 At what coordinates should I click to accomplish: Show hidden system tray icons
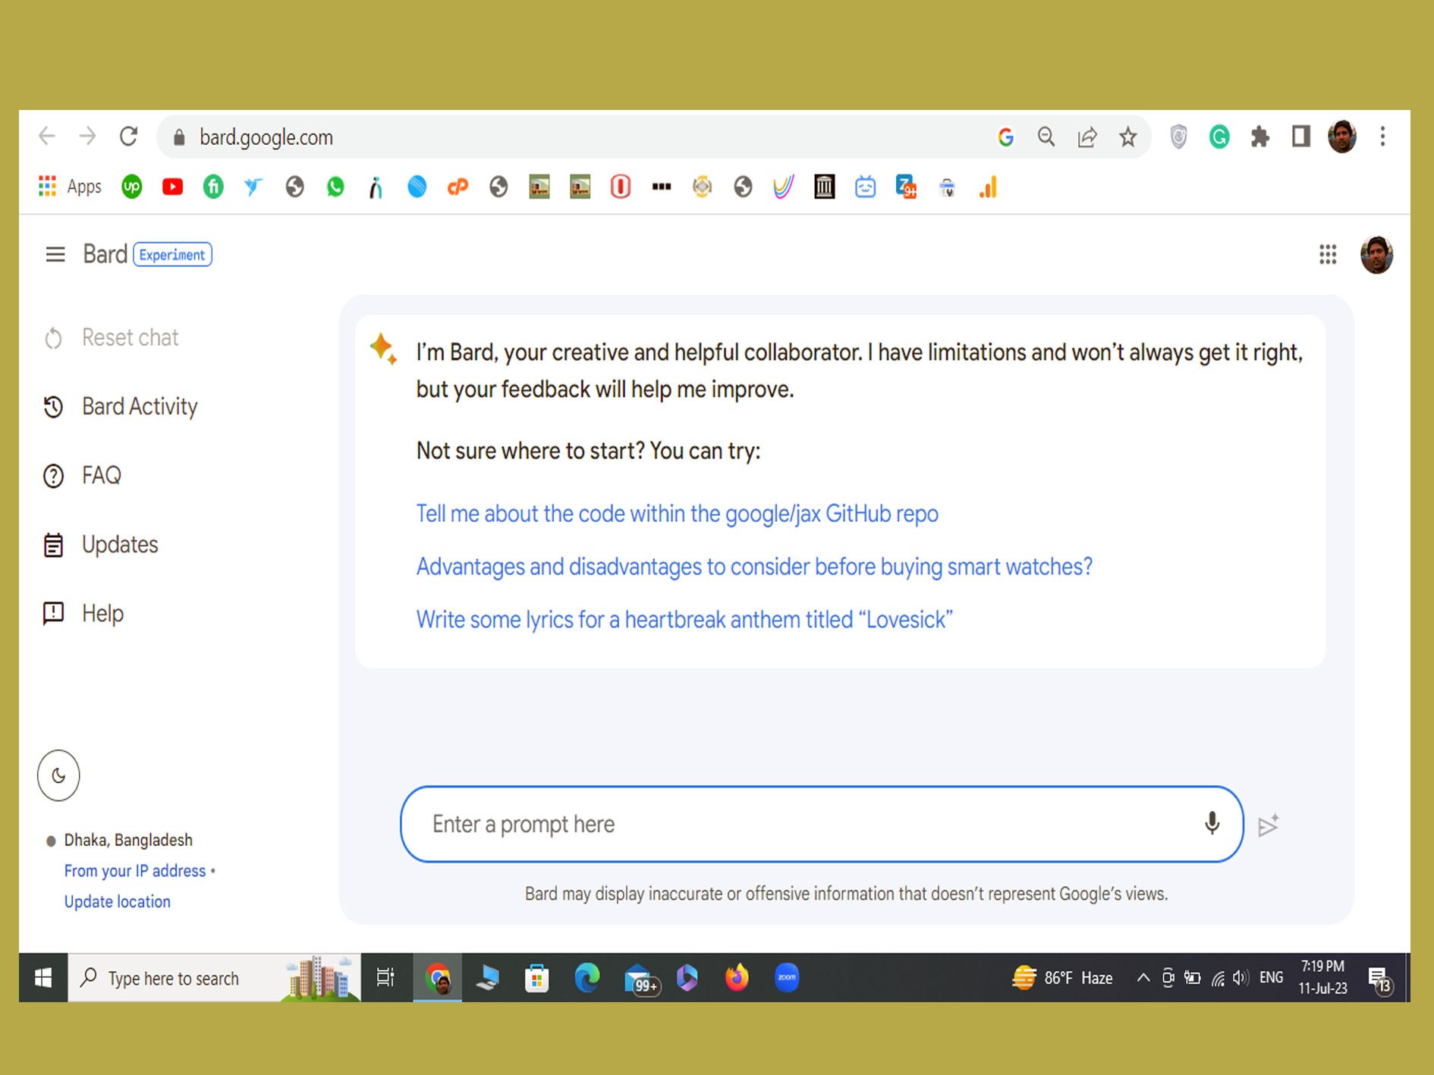pos(1143,978)
